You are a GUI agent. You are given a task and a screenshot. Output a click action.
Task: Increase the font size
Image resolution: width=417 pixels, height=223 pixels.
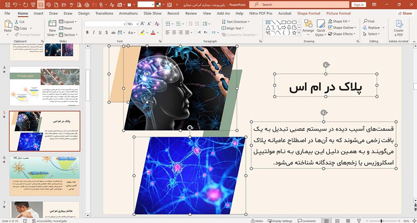click(142, 24)
